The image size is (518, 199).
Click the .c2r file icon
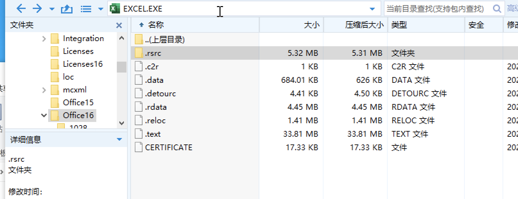pyautogui.click(x=139, y=66)
